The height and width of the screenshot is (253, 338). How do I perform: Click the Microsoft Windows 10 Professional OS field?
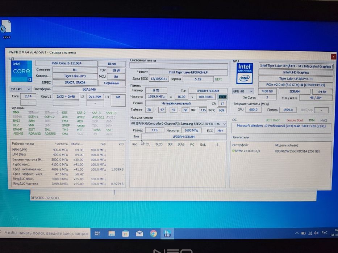click(281, 128)
